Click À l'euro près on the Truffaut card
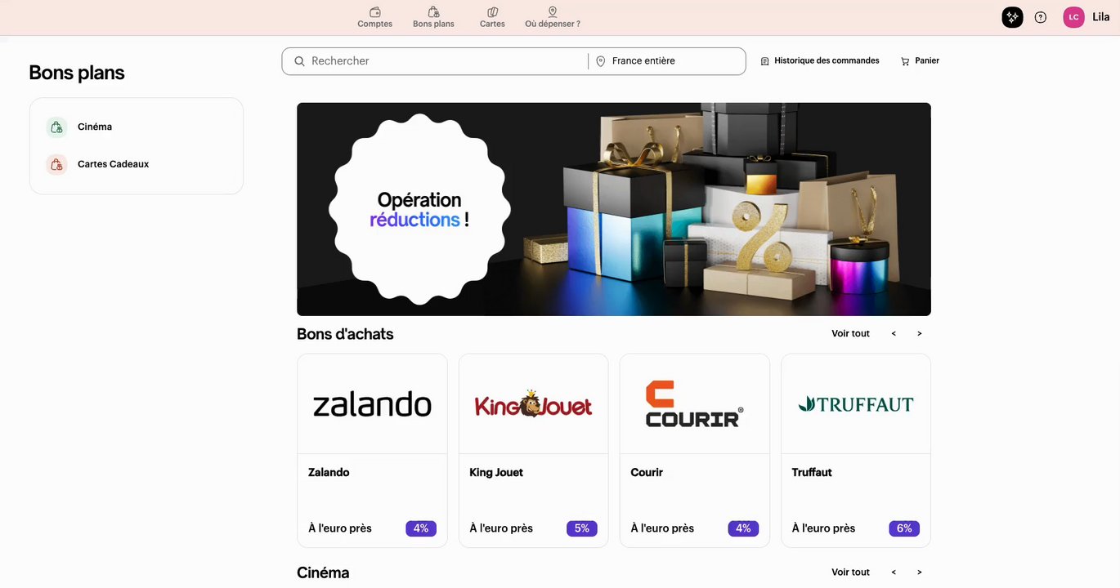The image size is (1120, 588). pyautogui.click(x=823, y=528)
